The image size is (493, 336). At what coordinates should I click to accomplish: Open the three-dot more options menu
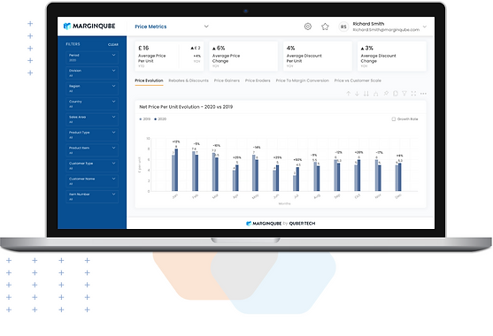[423, 93]
